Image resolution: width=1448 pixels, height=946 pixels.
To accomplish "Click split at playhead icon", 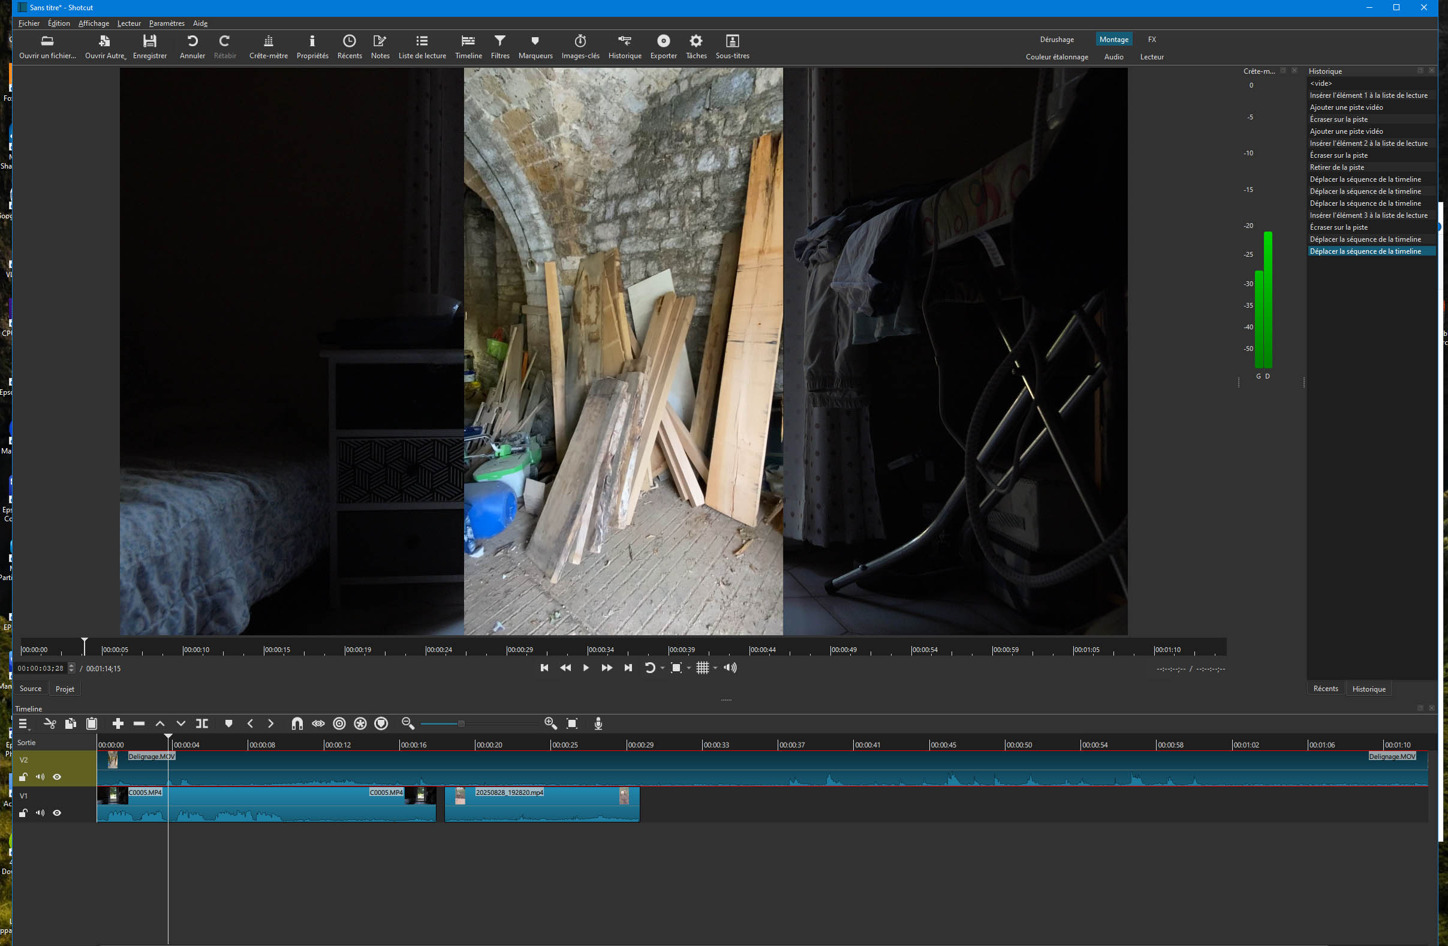I will pos(202,723).
